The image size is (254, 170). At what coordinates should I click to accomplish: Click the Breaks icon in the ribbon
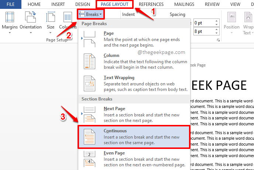(82, 14)
